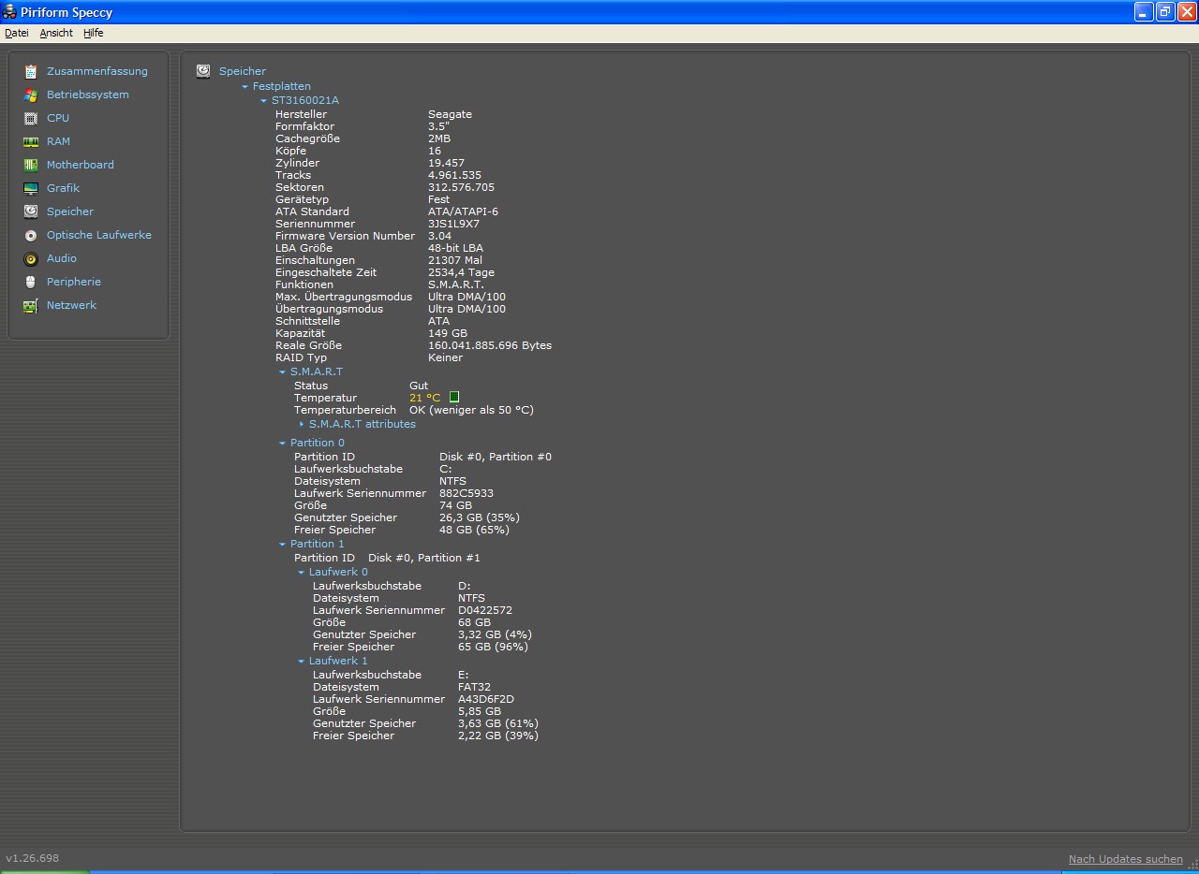Show CPU information

click(x=58, y=118)
